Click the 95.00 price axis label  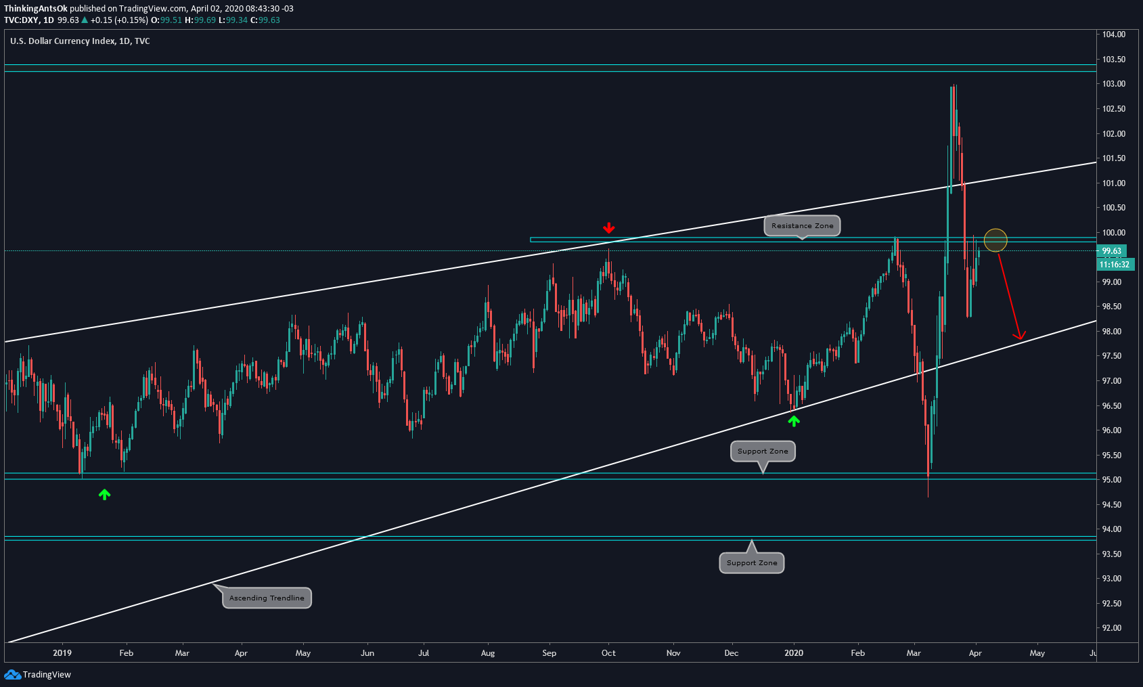pos(1111,480)
